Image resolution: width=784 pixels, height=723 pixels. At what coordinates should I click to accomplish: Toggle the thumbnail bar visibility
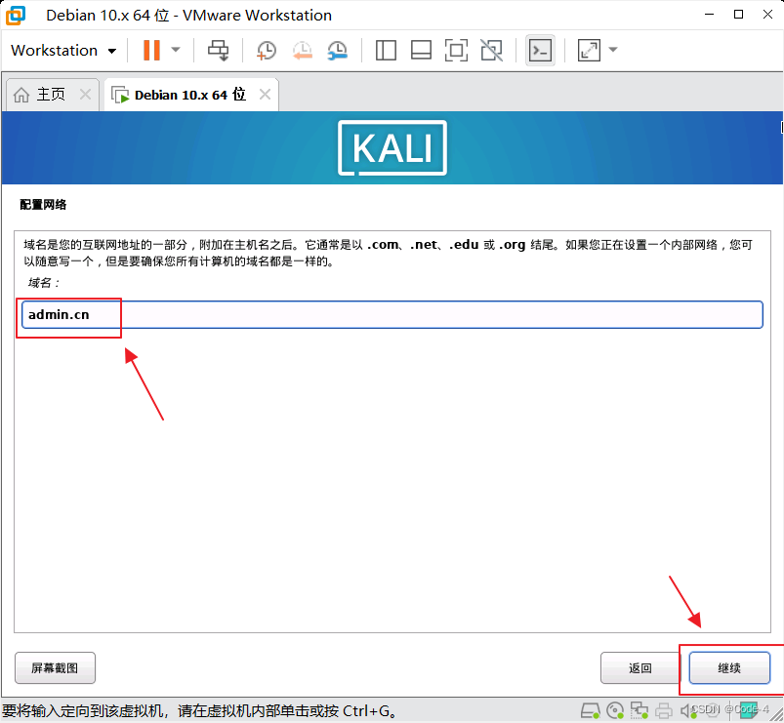coord(421,50)
